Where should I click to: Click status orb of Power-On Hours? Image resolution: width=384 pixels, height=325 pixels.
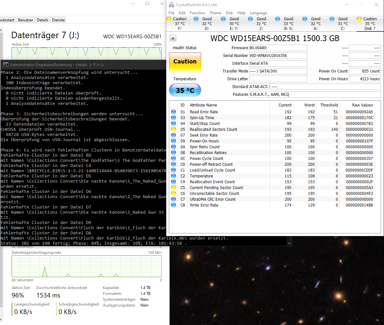(x=173, y=141)
